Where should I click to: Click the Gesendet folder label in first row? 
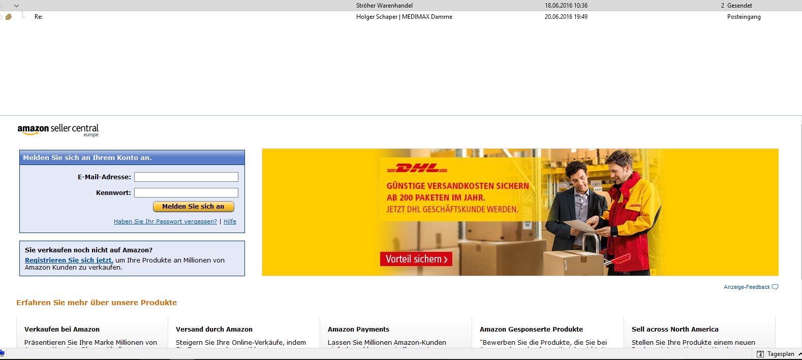click(739, 6)
